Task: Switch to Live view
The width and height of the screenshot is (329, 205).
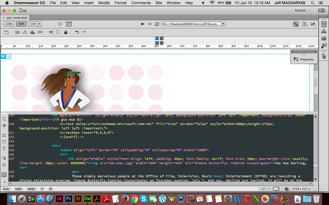Action: [x=33, y=24]
